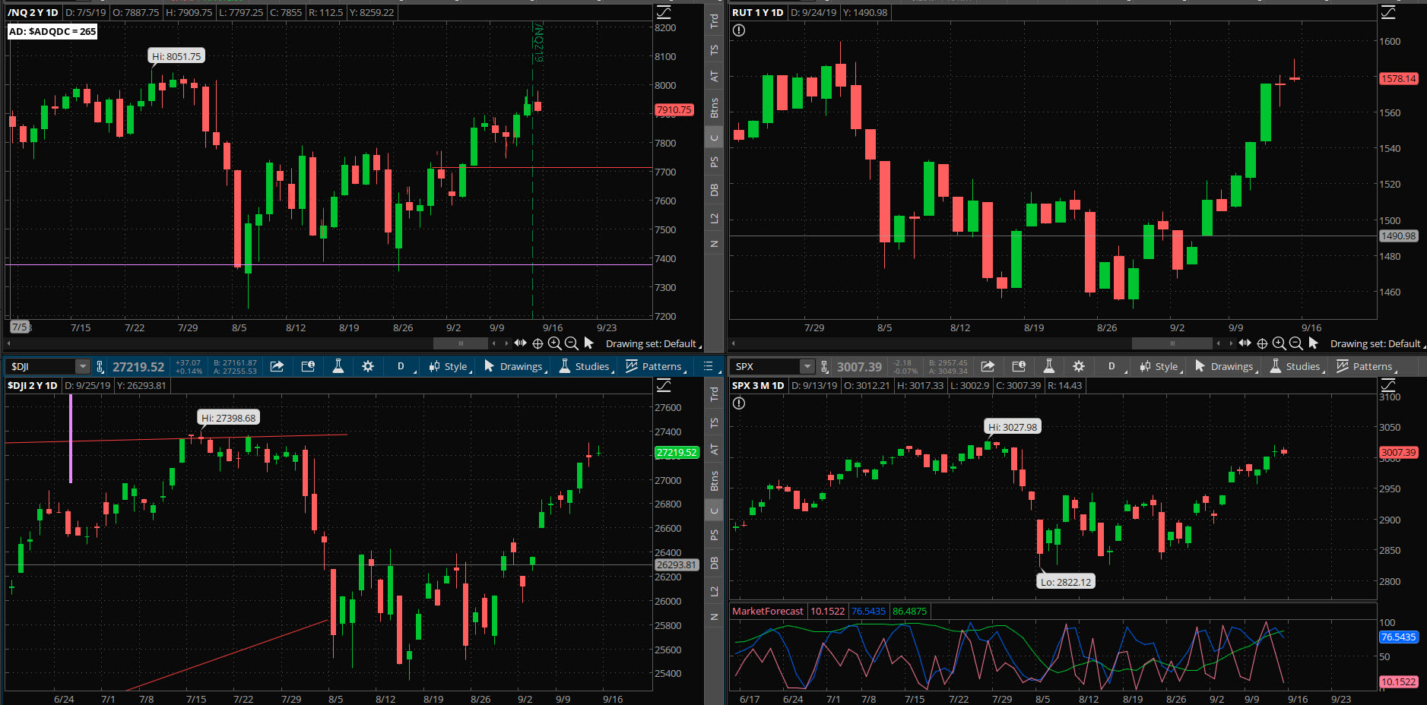Zoom in on the /NQ chart

click(x=554, y=343)
